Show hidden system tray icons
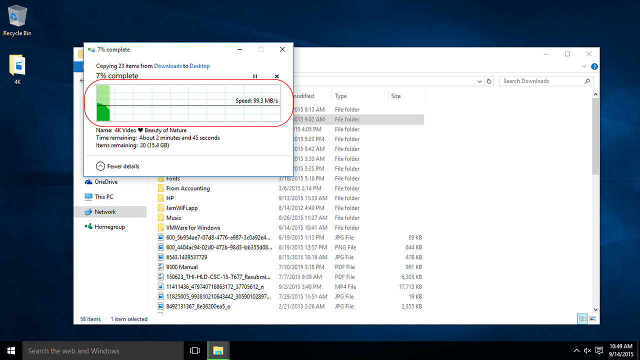This screenshot has width=640, height=360. 576,350
